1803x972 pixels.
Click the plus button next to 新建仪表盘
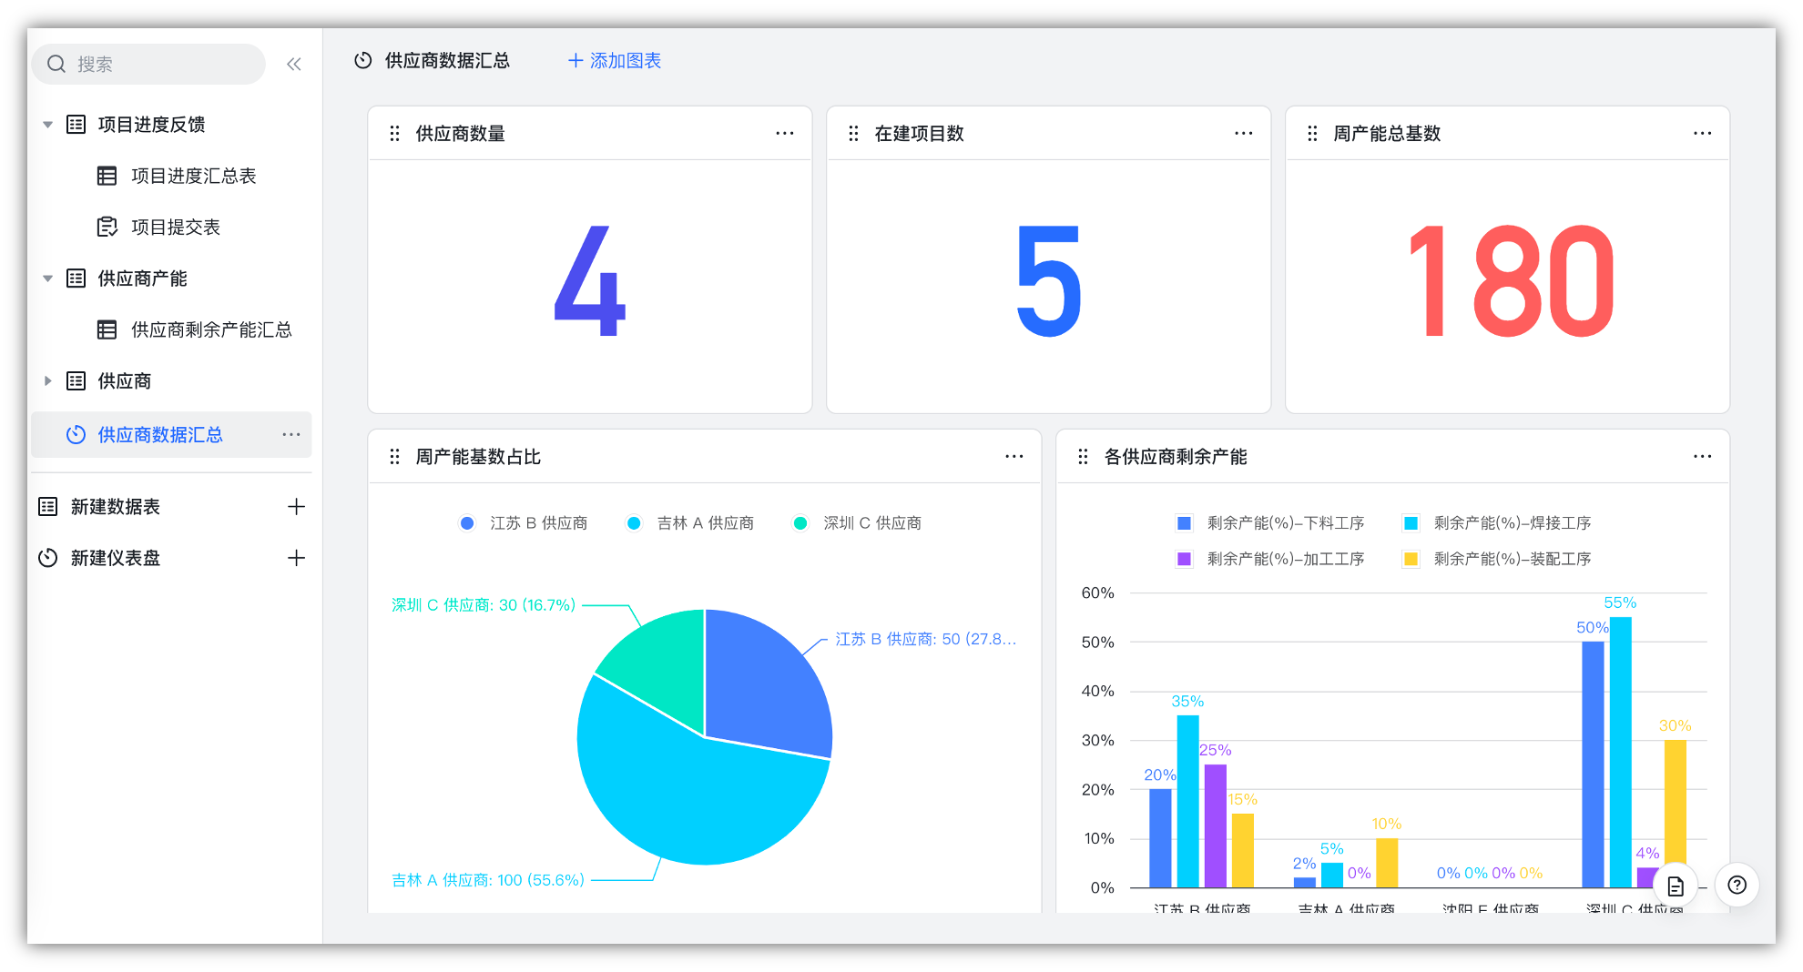[x=296, y=557]
